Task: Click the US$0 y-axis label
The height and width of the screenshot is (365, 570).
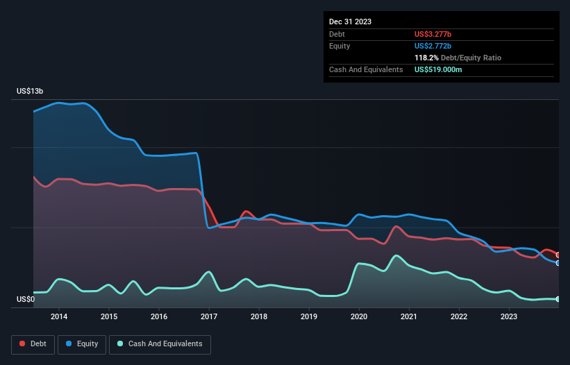Action: 26,299
